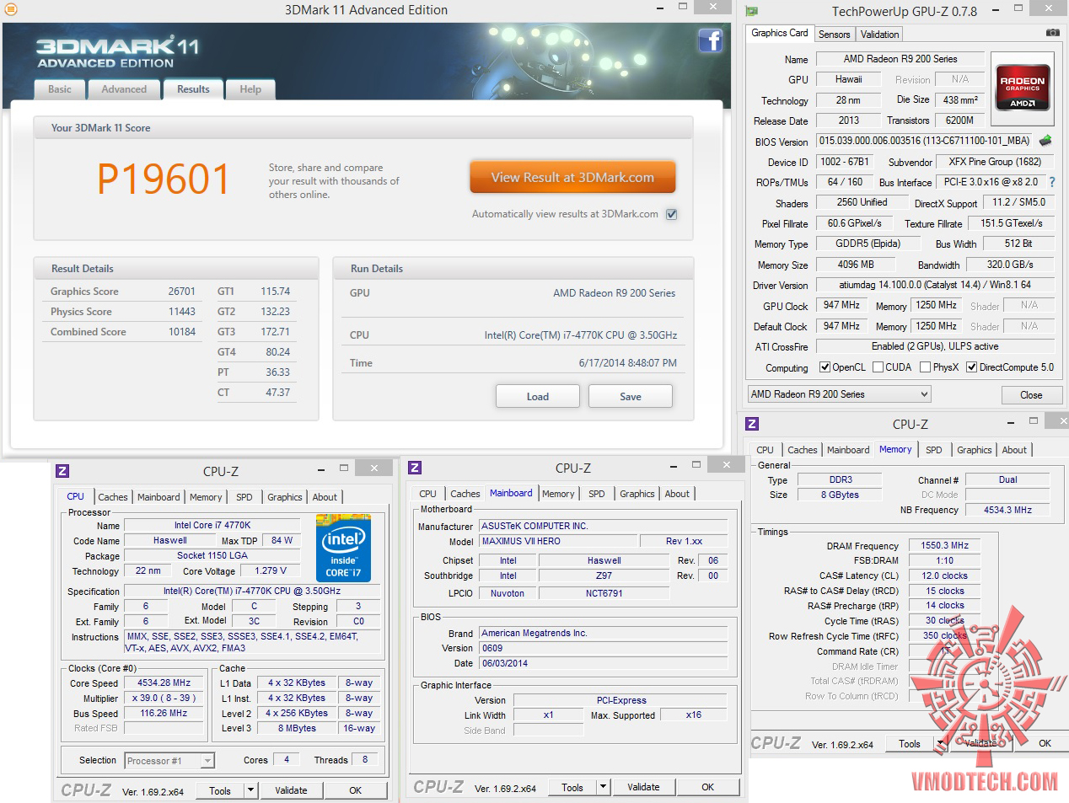Click the ATI CrossFire status field
The image size is (1069, 803).
tap(935, 346)
